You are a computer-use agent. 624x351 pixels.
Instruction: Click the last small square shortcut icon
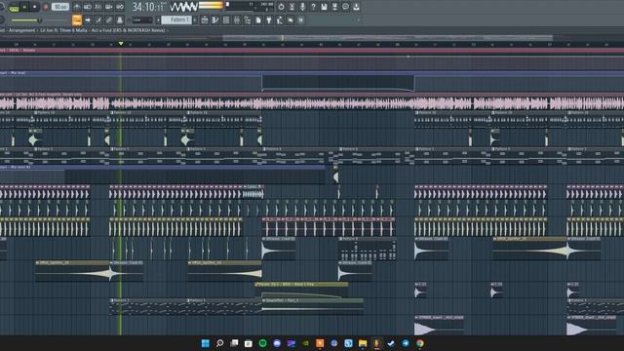[x=301, y=19]
